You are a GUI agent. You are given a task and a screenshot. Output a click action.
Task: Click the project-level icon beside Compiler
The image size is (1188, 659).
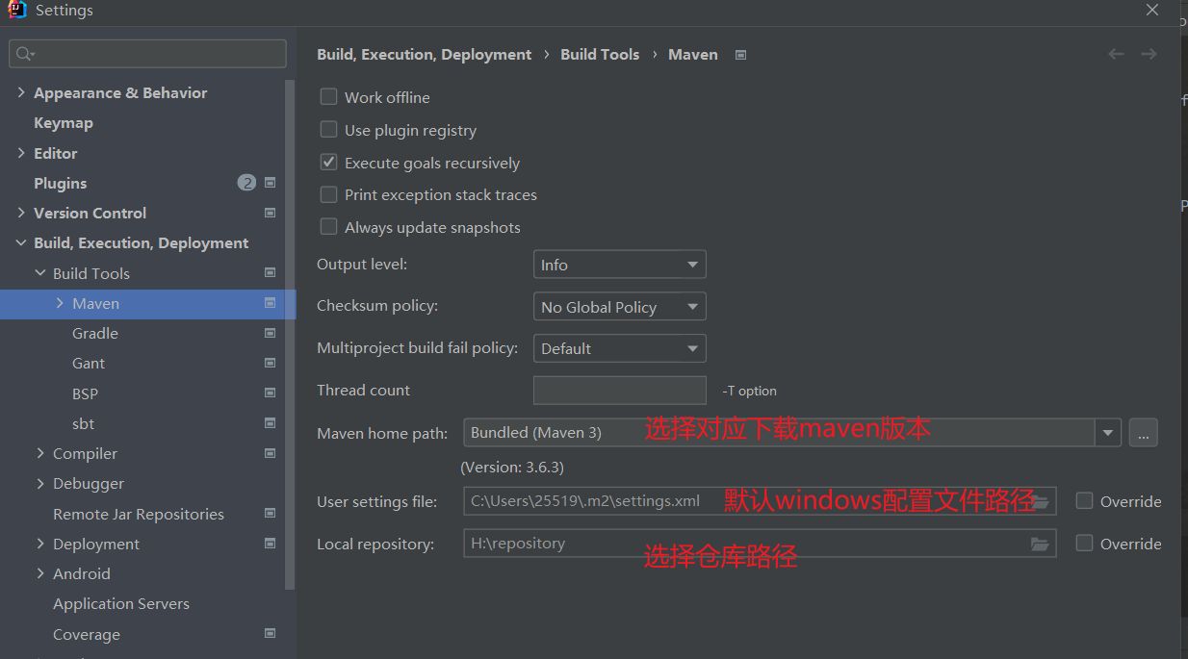pyautogui.click(x=270, y=453)
